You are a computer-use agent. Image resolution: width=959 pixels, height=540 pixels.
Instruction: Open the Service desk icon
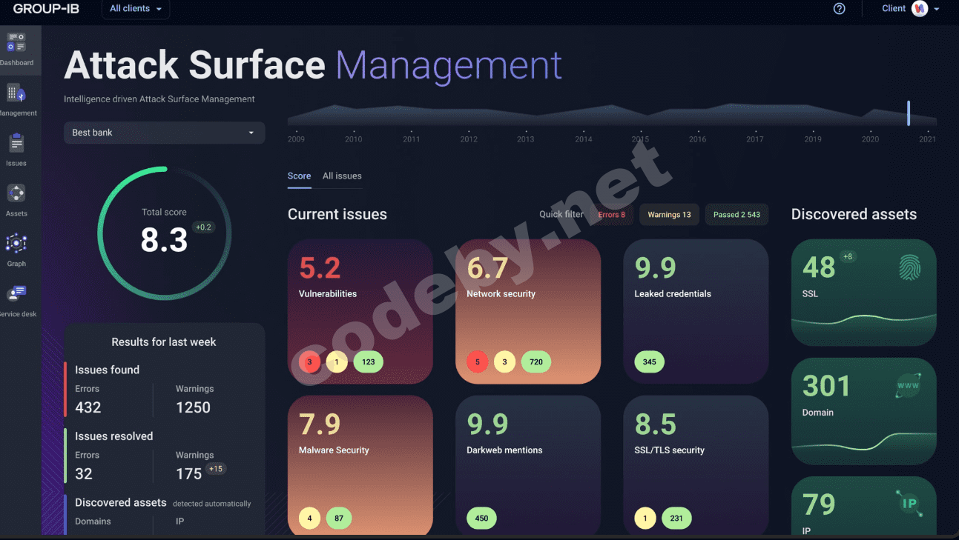[16, 293]
